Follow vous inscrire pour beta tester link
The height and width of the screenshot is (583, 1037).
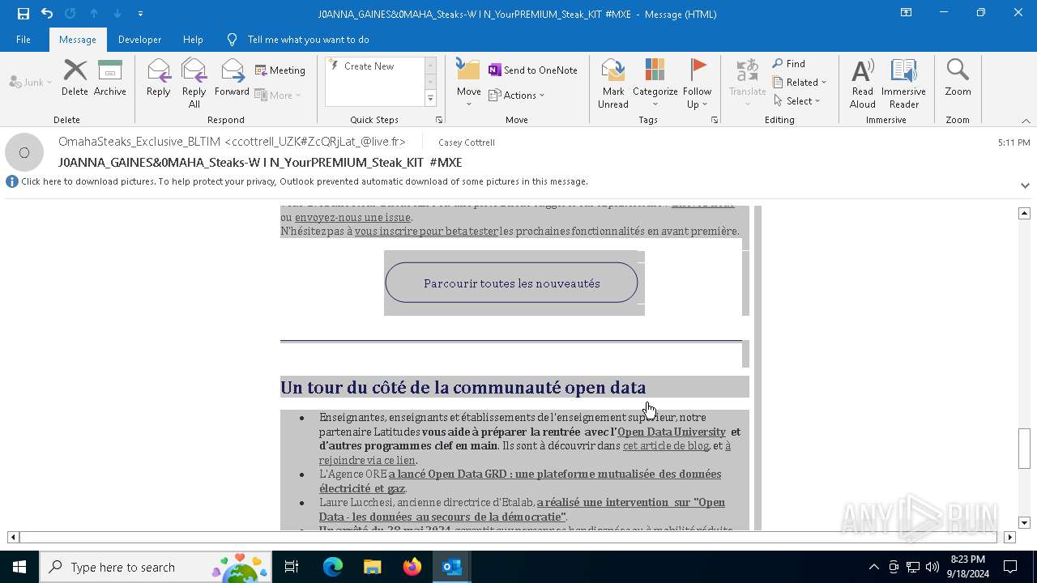[x=426, y=231]
